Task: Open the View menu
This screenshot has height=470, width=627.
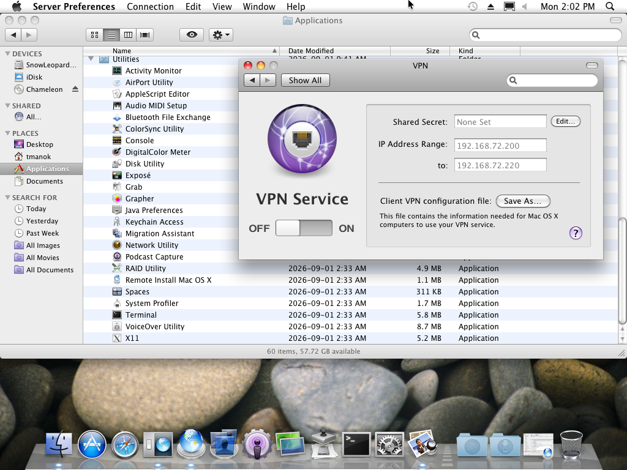Action: pyautogui.click(x=222, y=6)
